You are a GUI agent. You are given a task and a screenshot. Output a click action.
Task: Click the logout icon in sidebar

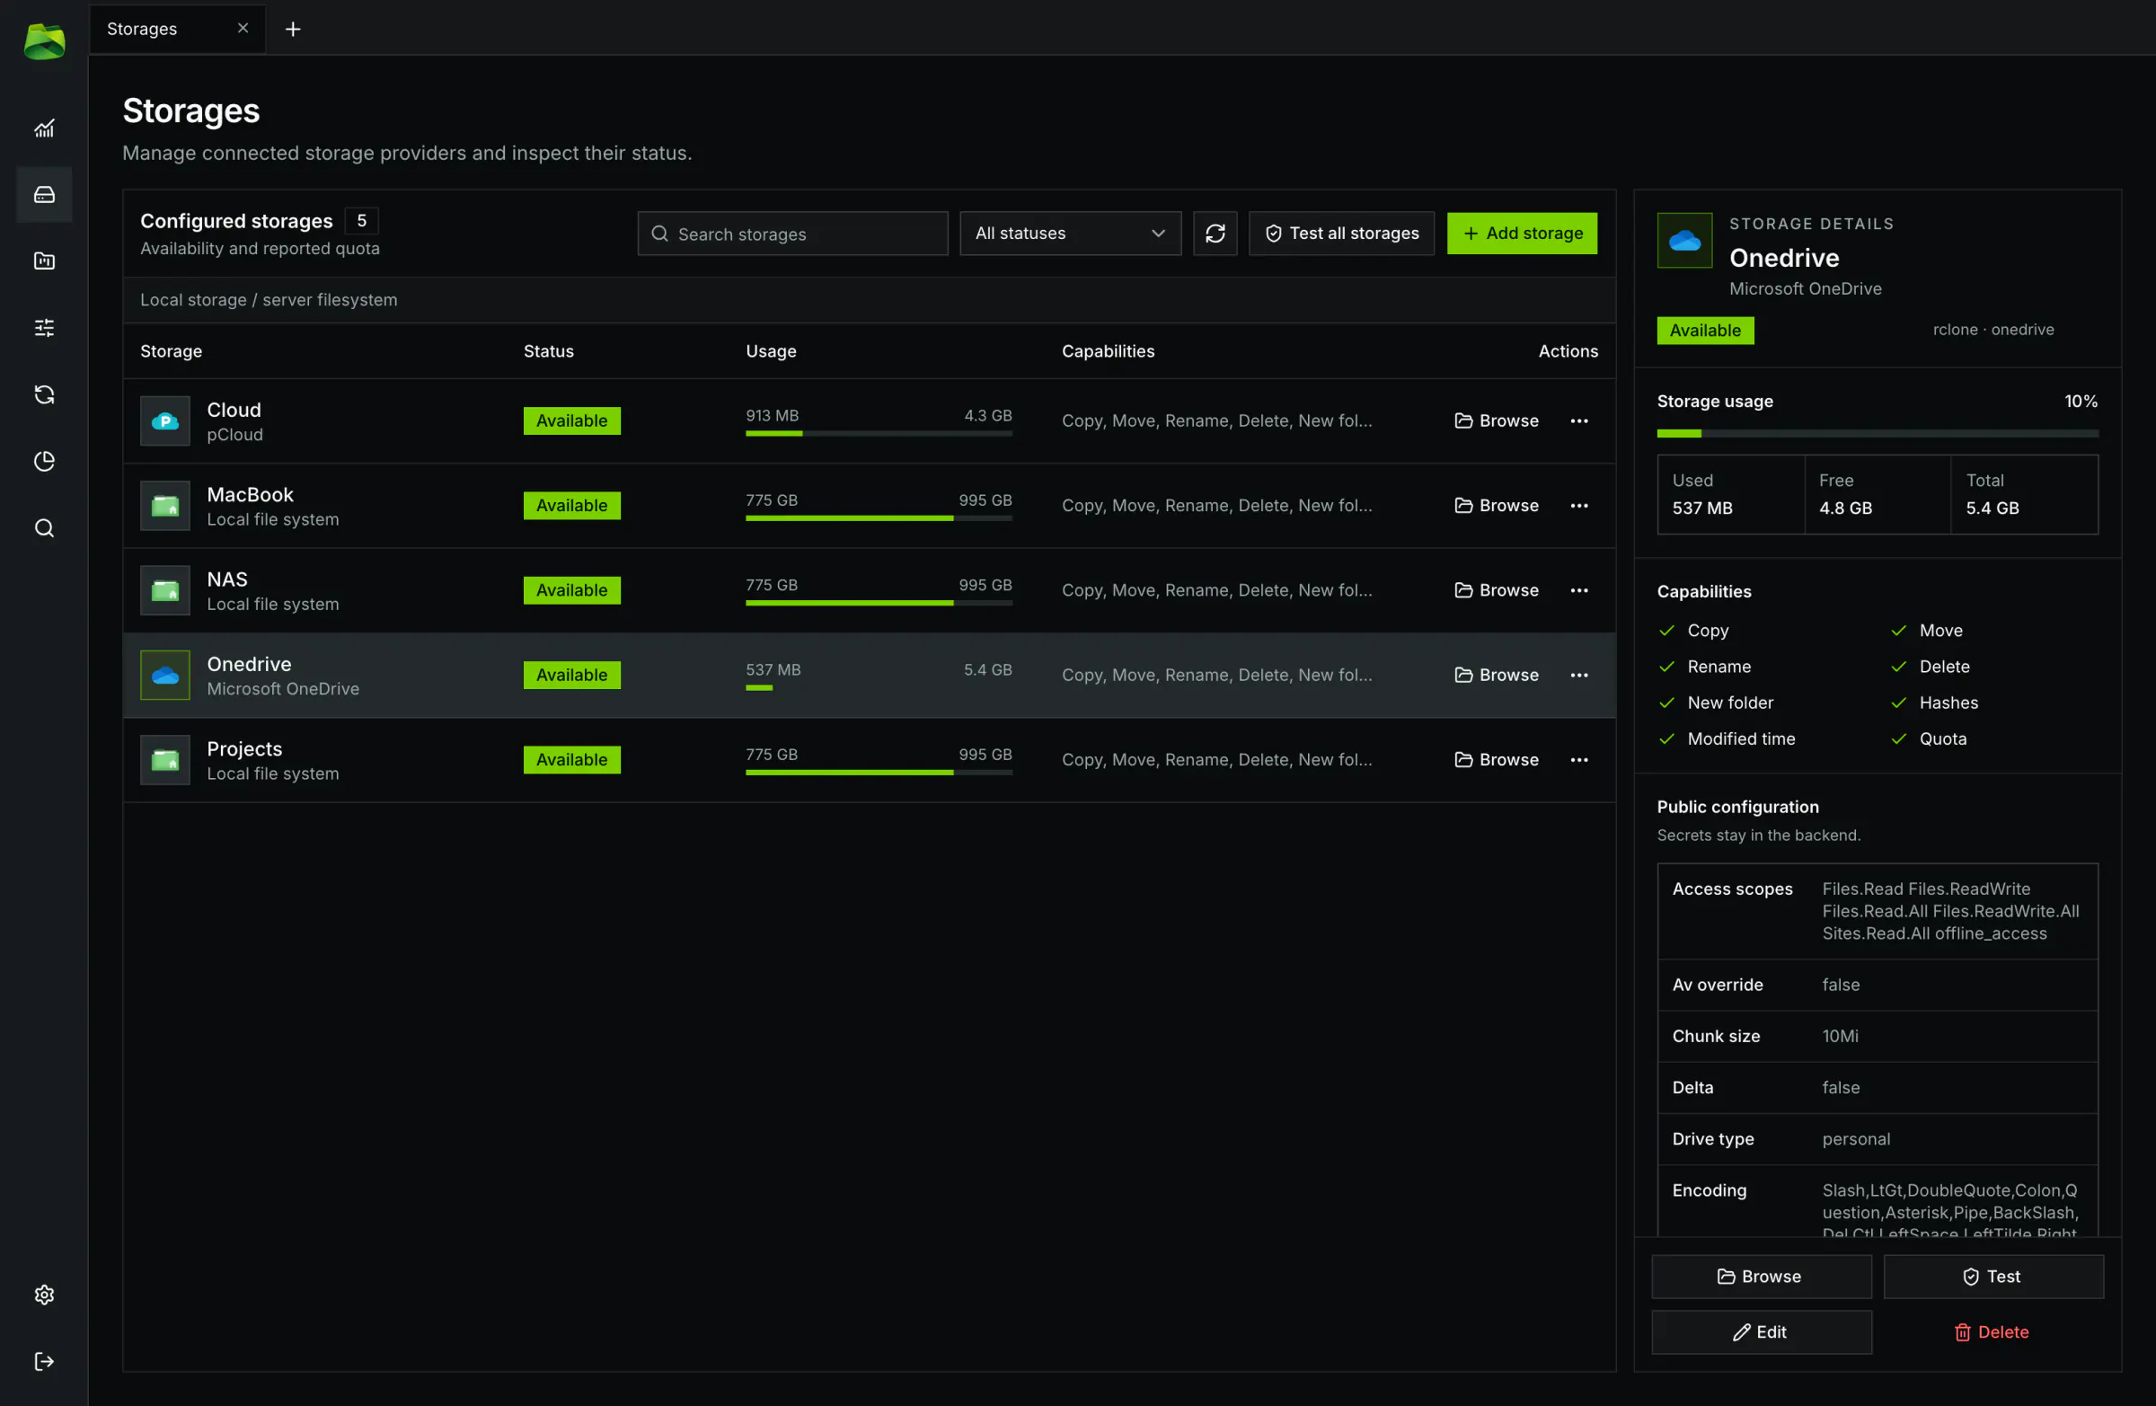[44, 1361]
